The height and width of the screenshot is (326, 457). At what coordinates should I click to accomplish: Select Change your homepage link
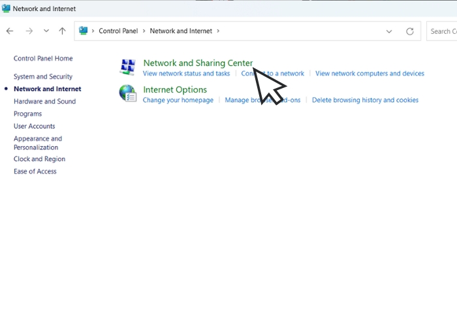178,100
